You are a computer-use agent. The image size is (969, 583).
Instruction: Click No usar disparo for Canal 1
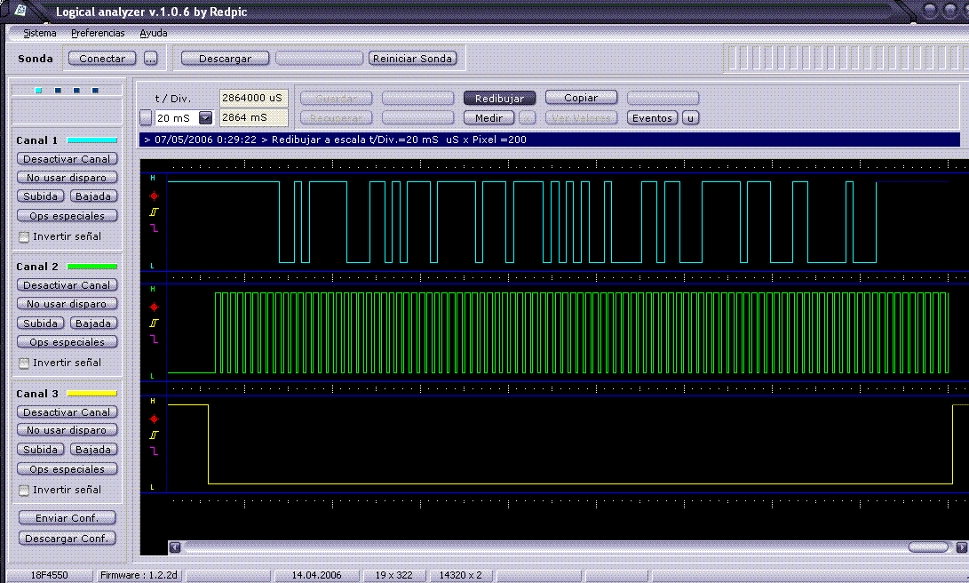[x=67, y=178]
